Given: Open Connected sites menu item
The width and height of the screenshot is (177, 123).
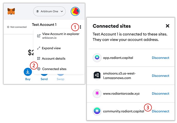Looking at the screenshot, I should coord(59,69).
